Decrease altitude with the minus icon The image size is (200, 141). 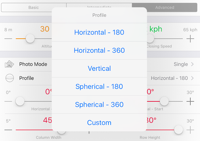click(8, 39)
